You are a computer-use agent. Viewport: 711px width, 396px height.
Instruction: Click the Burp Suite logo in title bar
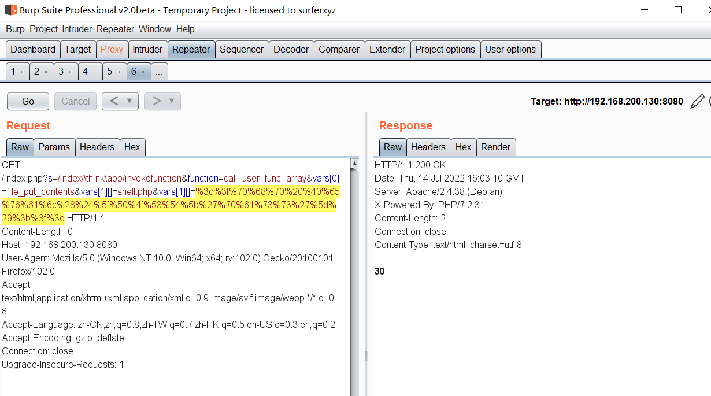click(x=11, y=10)
